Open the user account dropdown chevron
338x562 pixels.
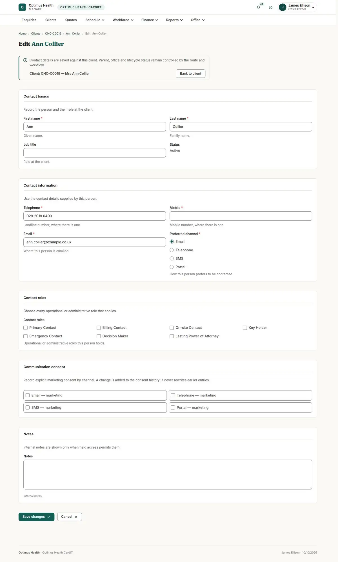[313, 7]
